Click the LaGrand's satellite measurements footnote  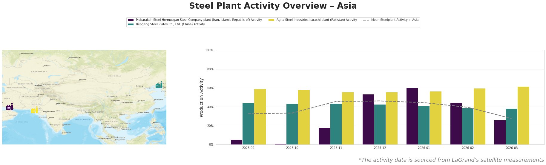click(x=451, y=160)
